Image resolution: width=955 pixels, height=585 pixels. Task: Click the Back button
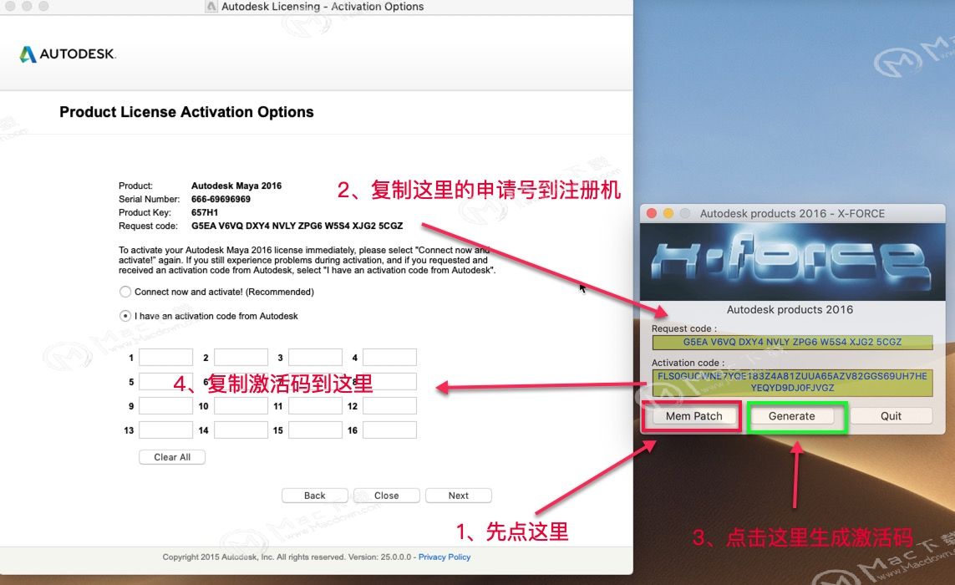pos(315,496)
